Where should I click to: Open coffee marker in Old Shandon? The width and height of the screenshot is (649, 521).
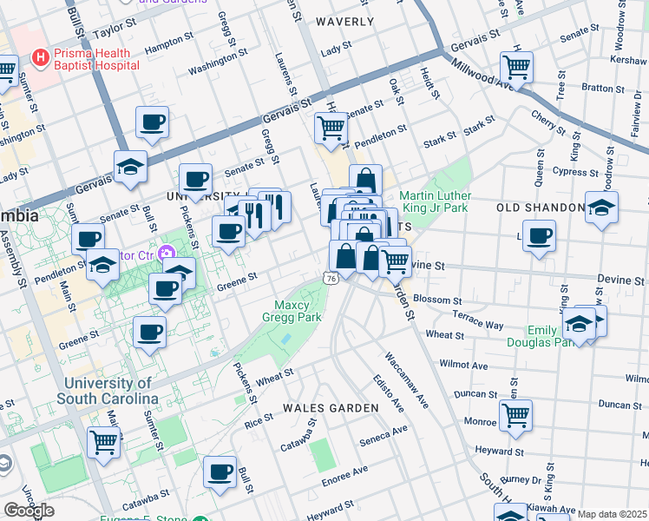pos(539,240)
